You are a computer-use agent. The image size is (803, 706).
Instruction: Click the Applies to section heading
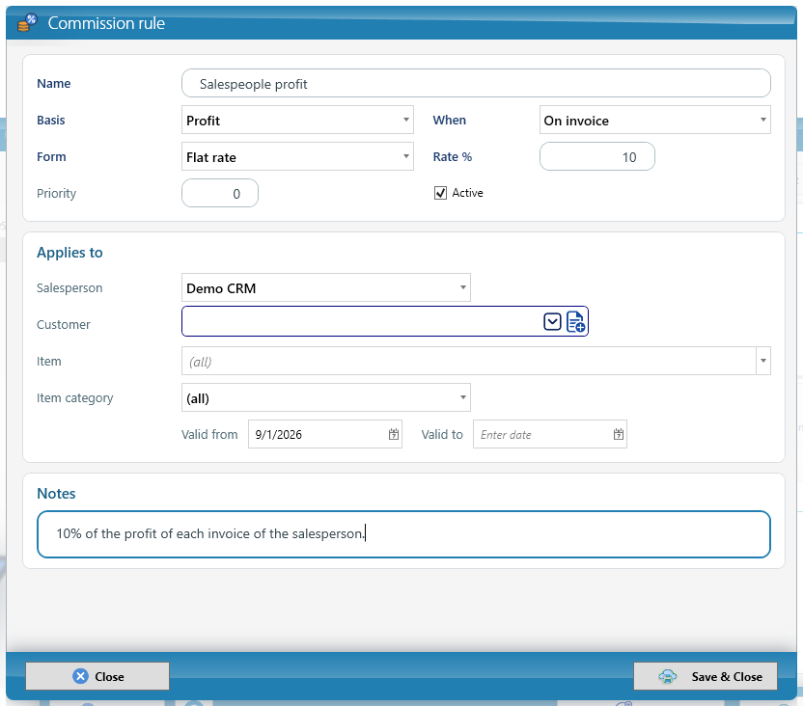point(69,253)
